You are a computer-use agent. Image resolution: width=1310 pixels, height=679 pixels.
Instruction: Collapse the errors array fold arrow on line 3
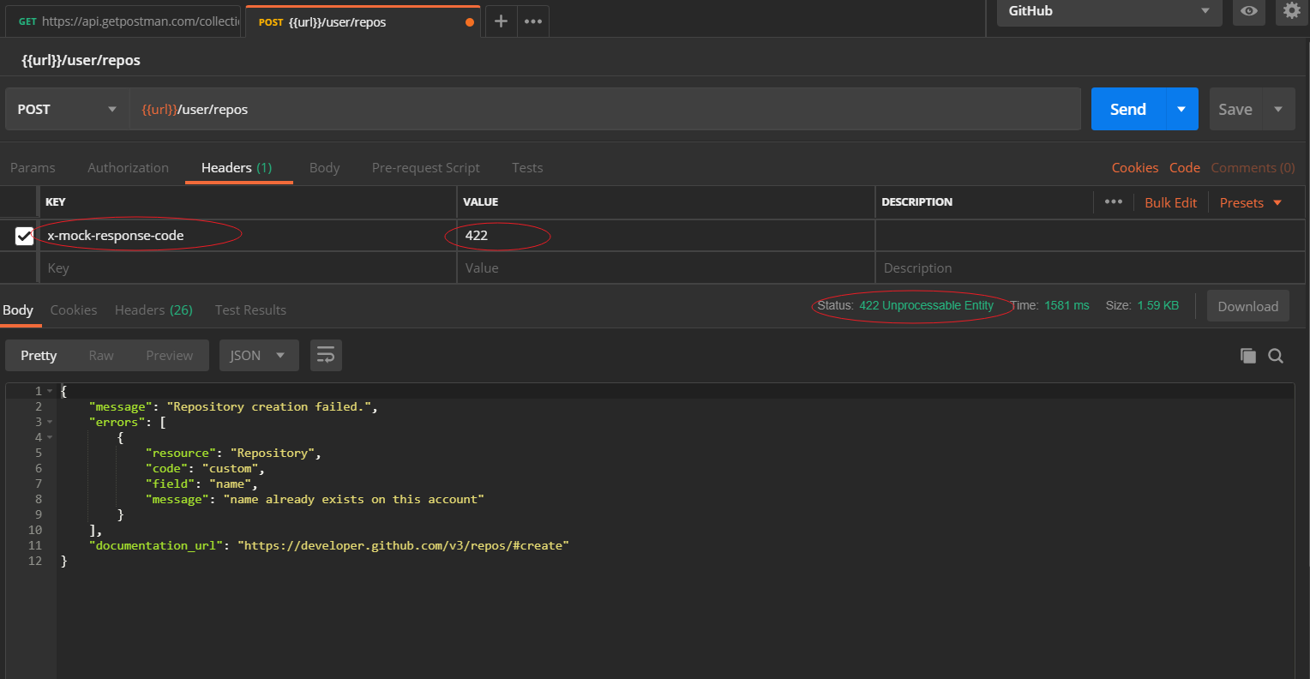[50, 422]
